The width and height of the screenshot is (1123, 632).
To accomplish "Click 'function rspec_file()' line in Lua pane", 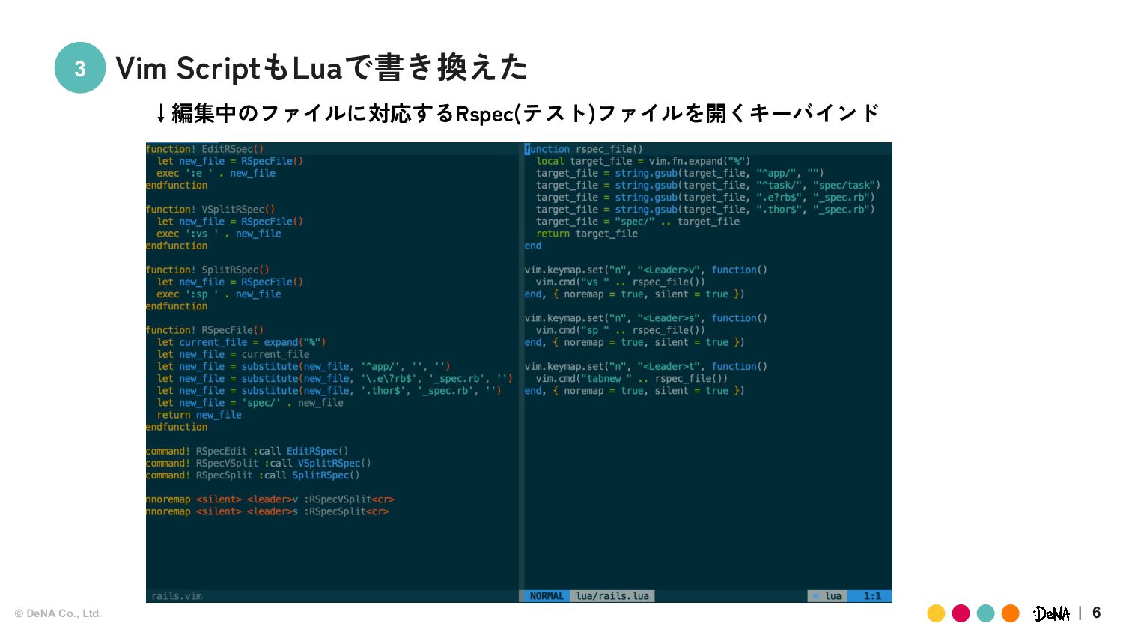I will tap(584, 149).
